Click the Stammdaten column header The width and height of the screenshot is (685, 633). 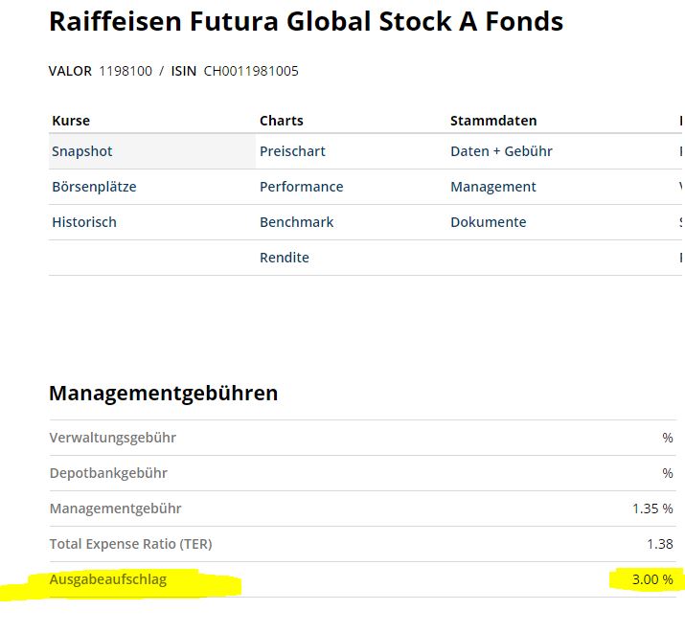pyautogui.click(x=493, y=121)
